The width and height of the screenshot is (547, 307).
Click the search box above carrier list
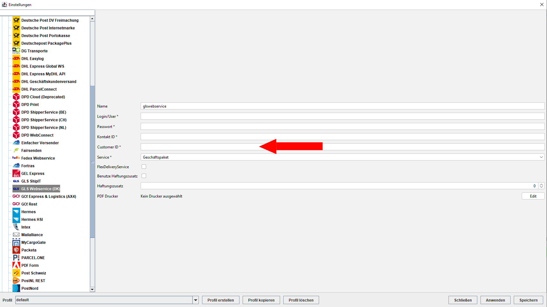[x=47, y=12]
